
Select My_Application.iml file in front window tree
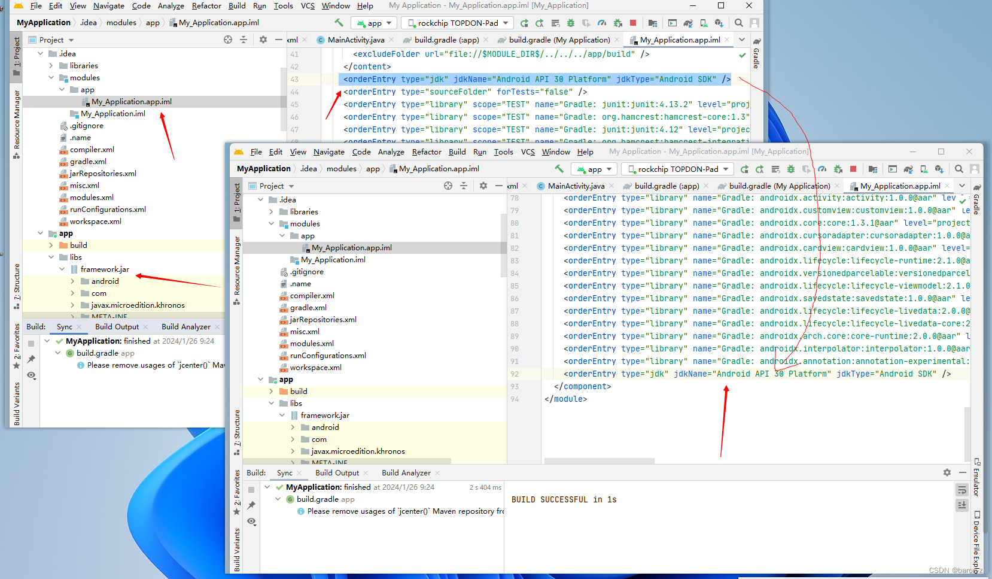(x=333, y=260)
